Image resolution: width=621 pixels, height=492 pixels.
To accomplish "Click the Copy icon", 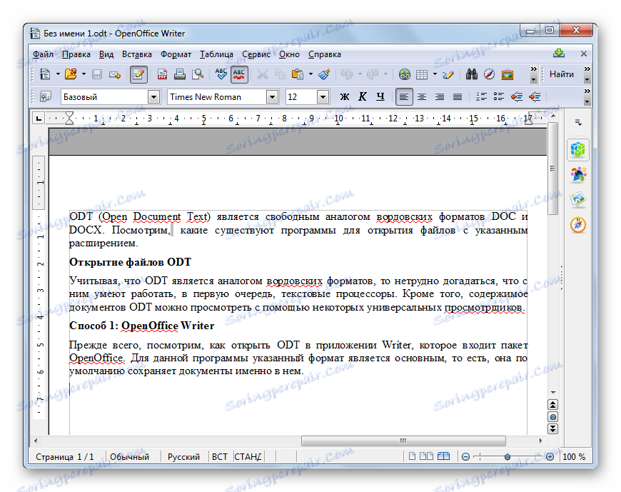I will pyautogui.click(x=280, y=74).
